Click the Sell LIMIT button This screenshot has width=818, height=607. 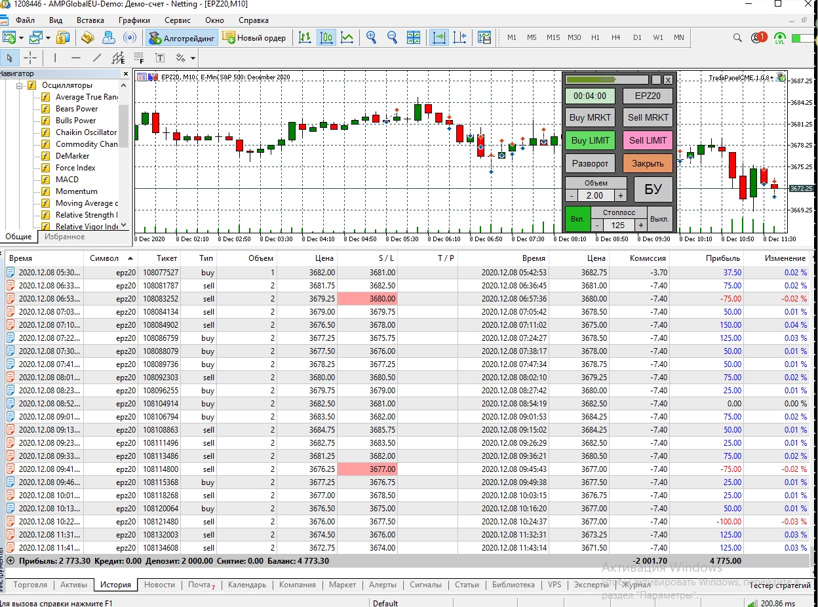(x=648, y=140)
